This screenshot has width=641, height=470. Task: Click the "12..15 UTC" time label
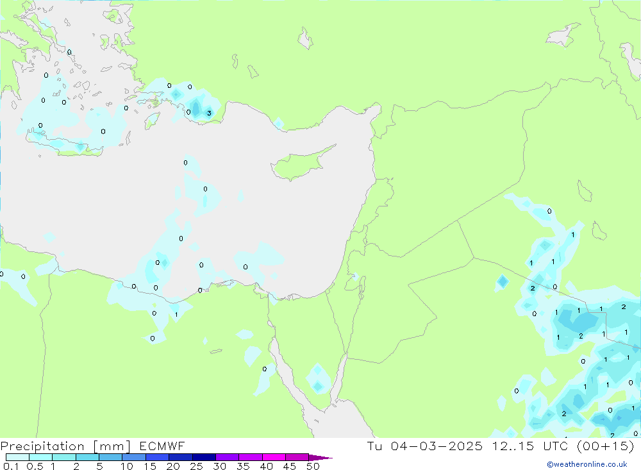click(x=531, y=446)
